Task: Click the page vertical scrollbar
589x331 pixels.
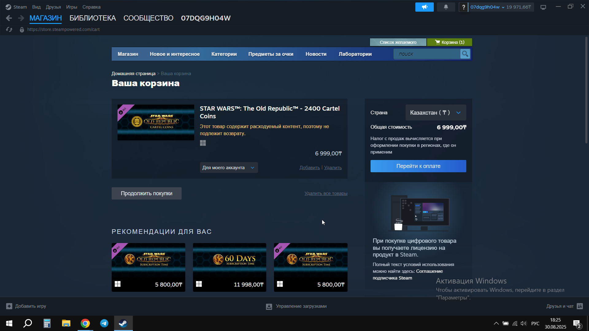Action: pos(586,90)
